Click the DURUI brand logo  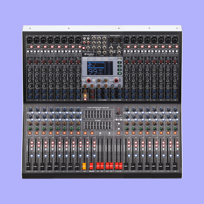89,54
